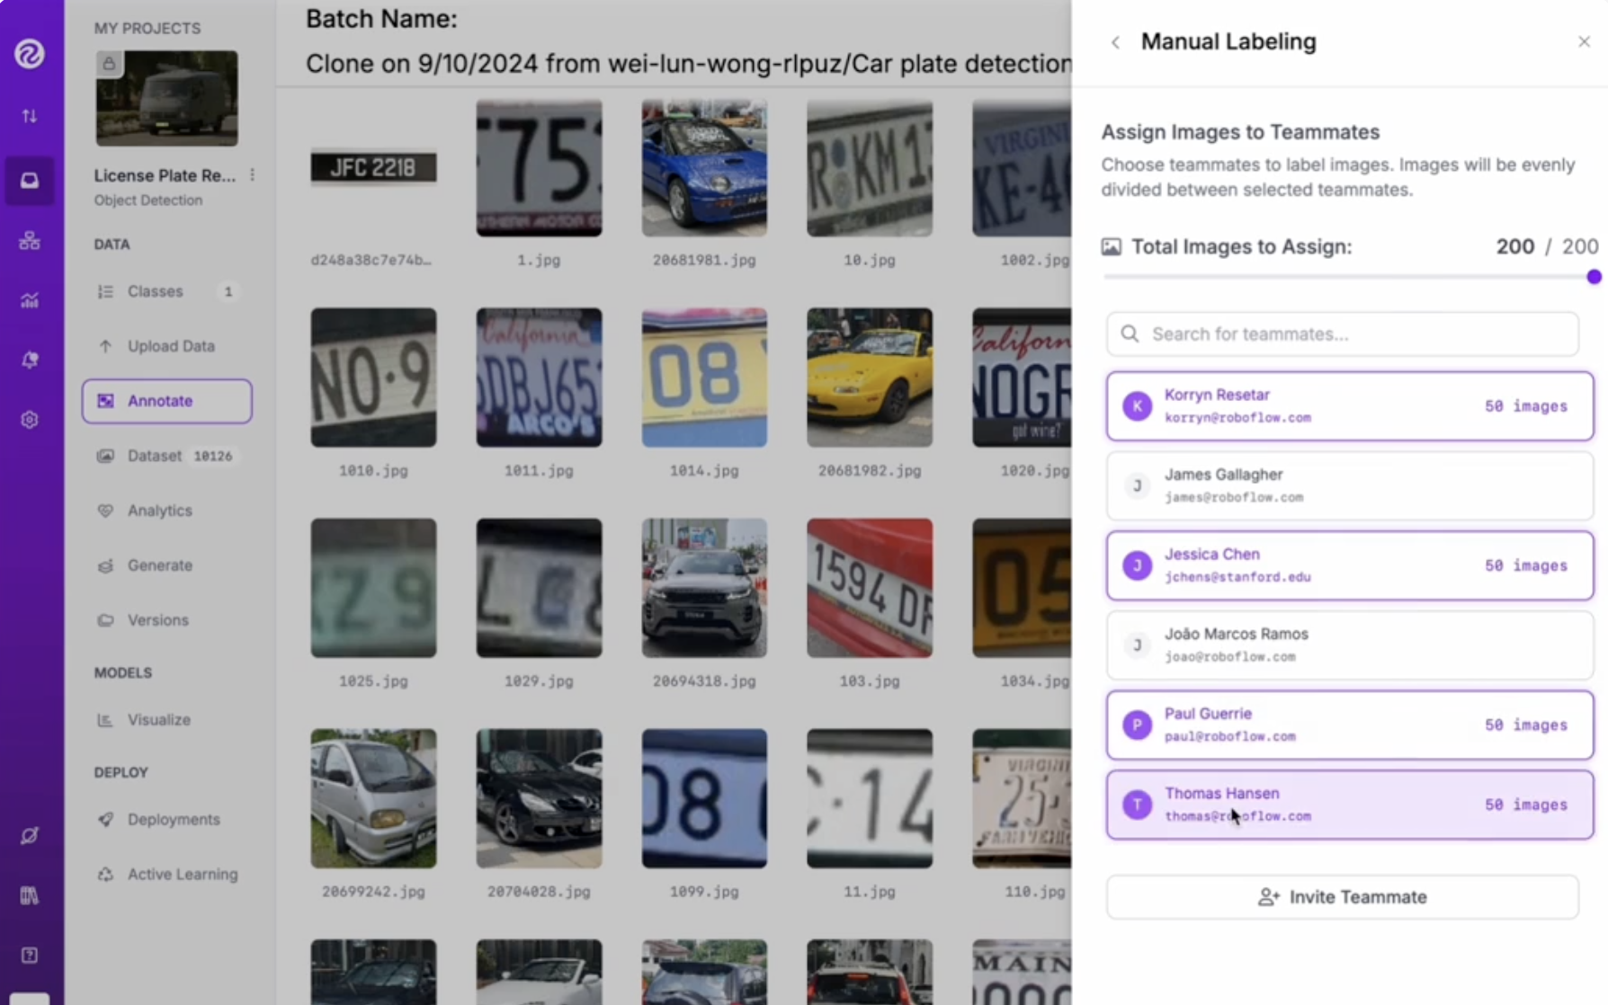The image size is (1608, 1005).
Task: Open Upload Data page
Action: (167, 346)
